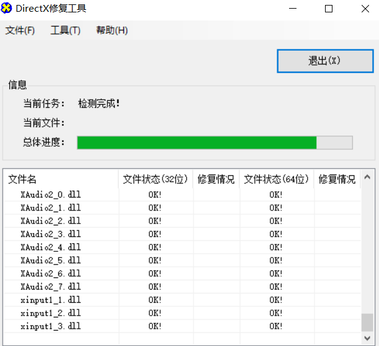Maximize the DirectX修复工具 window
Screen dimensions: 379x346
(329, 9)
